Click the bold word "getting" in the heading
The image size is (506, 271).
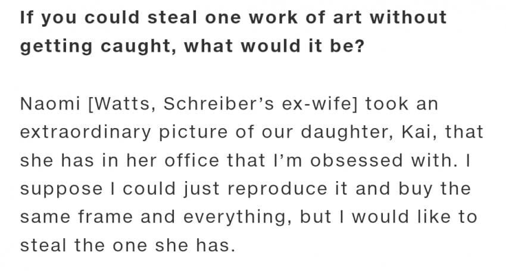pos(57,46)
